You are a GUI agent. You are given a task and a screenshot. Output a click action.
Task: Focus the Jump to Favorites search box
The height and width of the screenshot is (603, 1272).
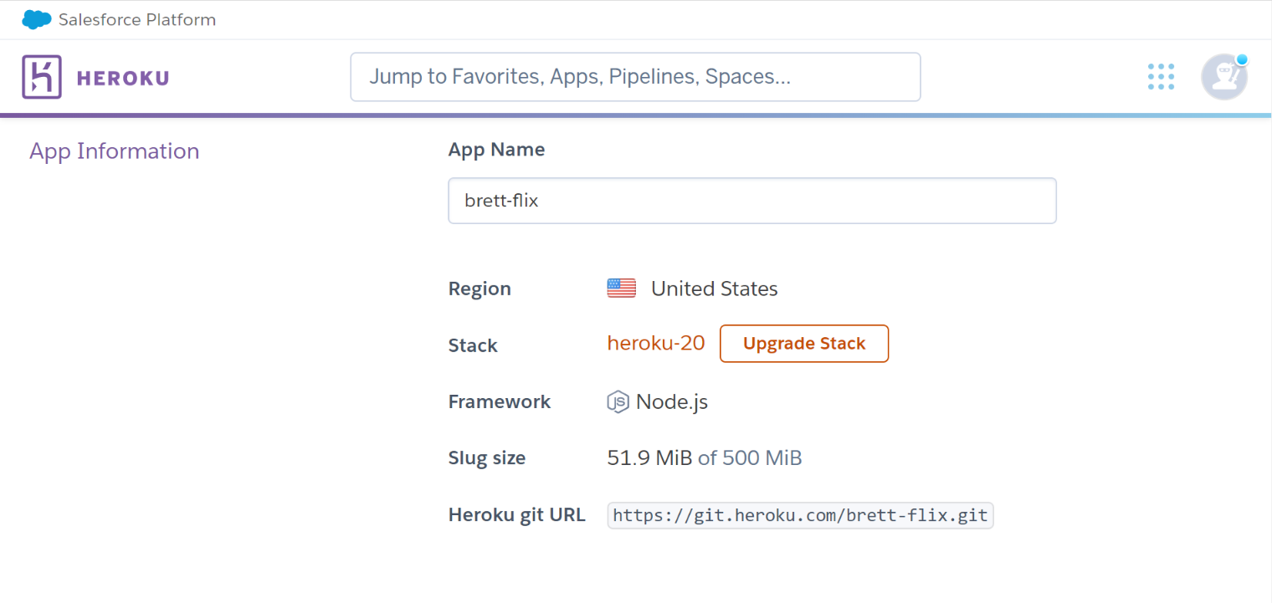tap(635, 77)
